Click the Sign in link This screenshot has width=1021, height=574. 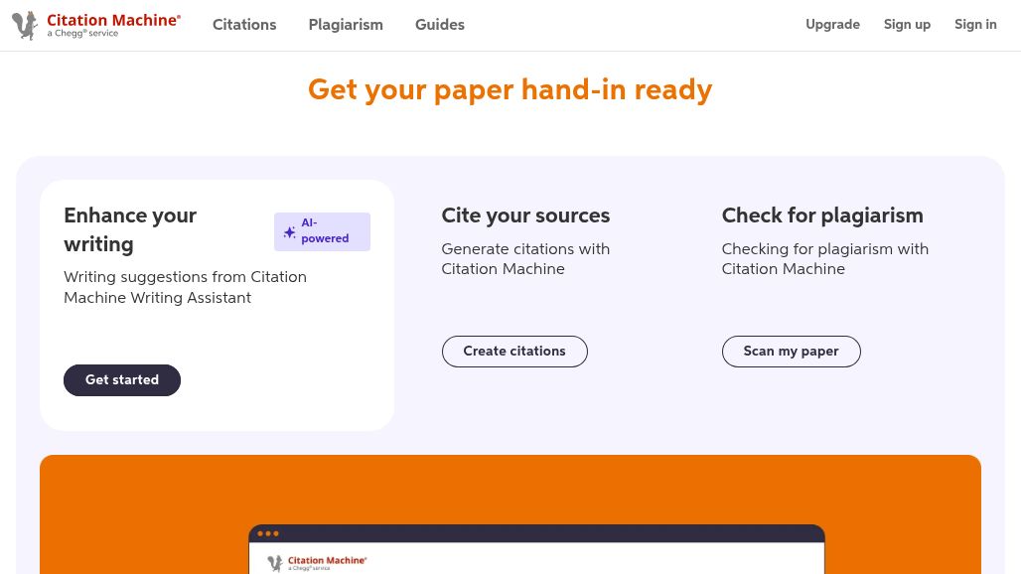coord(975,25)
